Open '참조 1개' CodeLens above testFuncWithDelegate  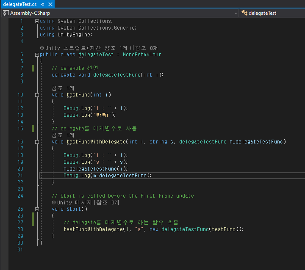63,135
